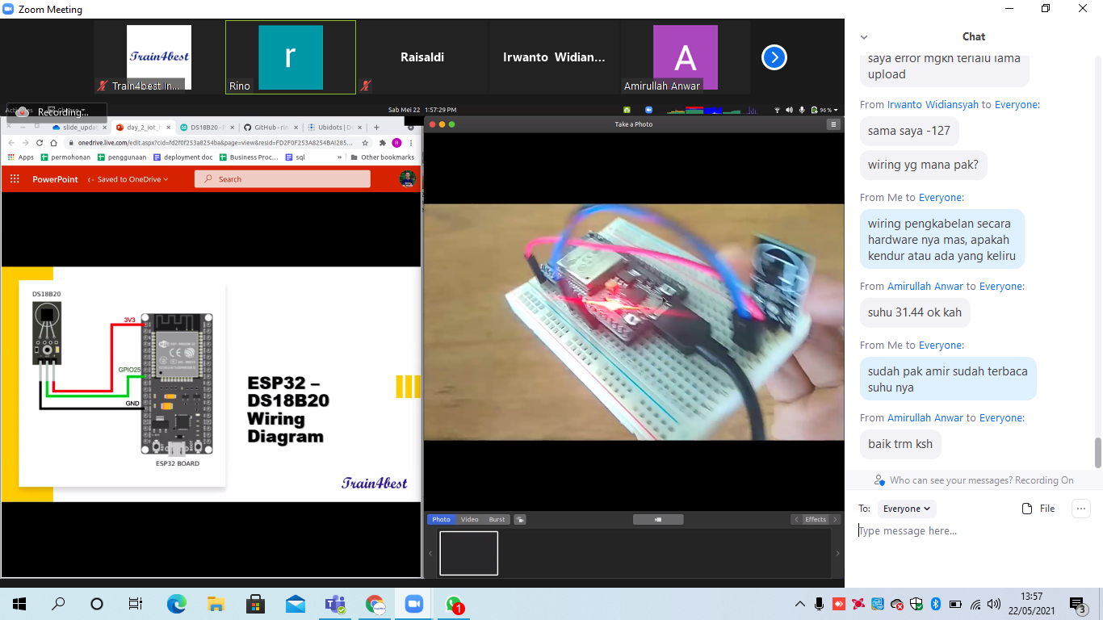Open Microsoft Teams from the taskbar
This screenshot has width=1103, height=620.
click(335, 604)
